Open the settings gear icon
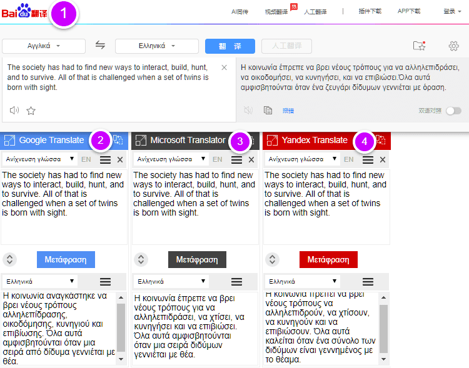 (453, 46)
